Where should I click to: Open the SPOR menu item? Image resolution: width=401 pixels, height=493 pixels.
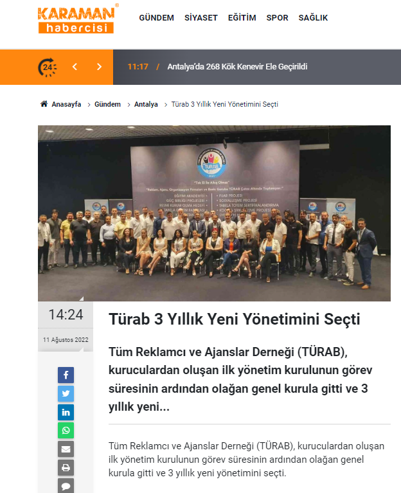(x=277, y=18)
